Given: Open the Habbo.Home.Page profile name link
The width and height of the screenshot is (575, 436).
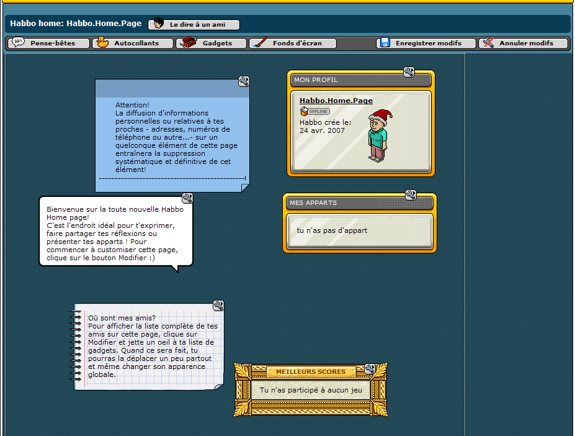Looking at the screenshot, I should click(336, 101).
